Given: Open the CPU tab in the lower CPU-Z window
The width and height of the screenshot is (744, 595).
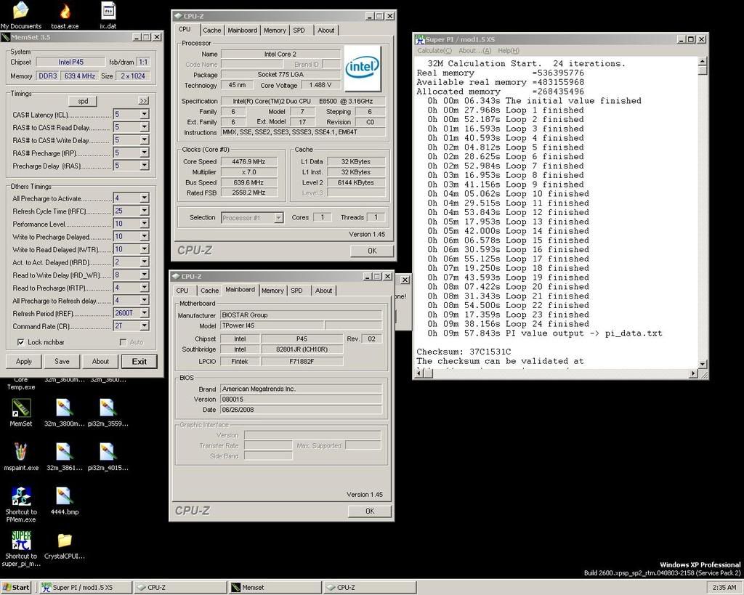Looking at the screenshot, I should click(182, 291).
